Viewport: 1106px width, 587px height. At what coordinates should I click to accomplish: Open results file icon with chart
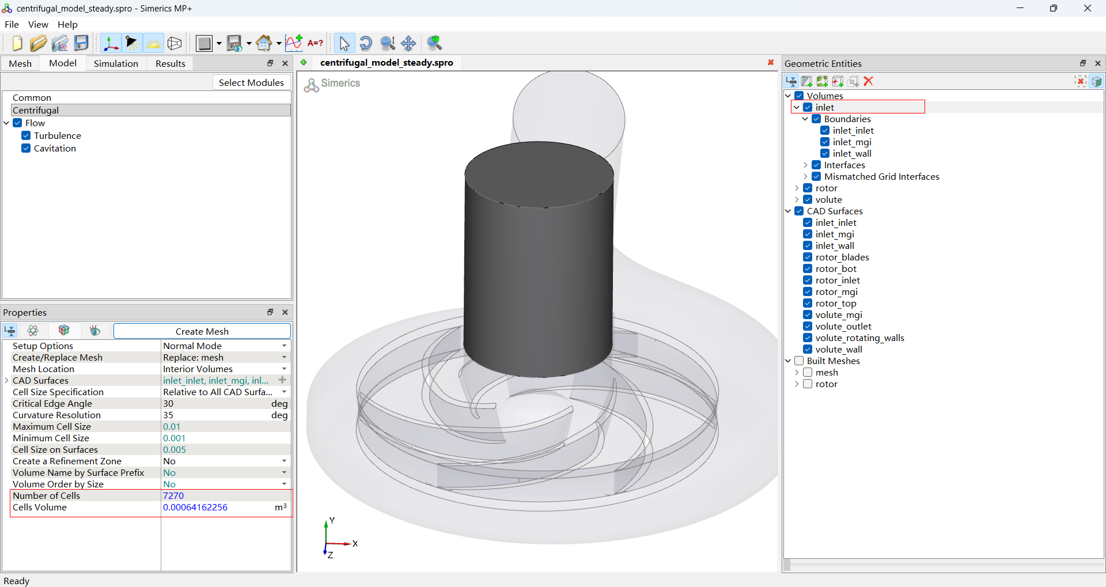60,43
